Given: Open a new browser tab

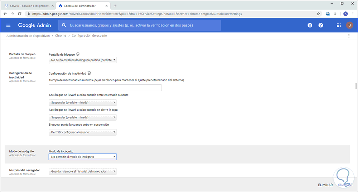Looking at the screenshot, I should click(115, 5).
